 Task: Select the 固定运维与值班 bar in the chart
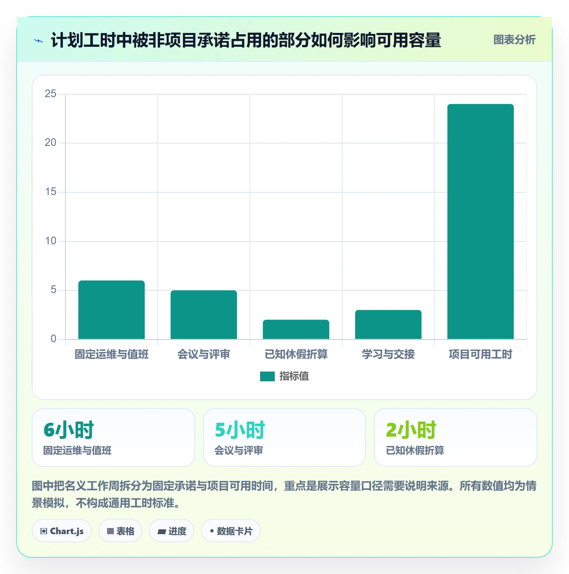111,310
